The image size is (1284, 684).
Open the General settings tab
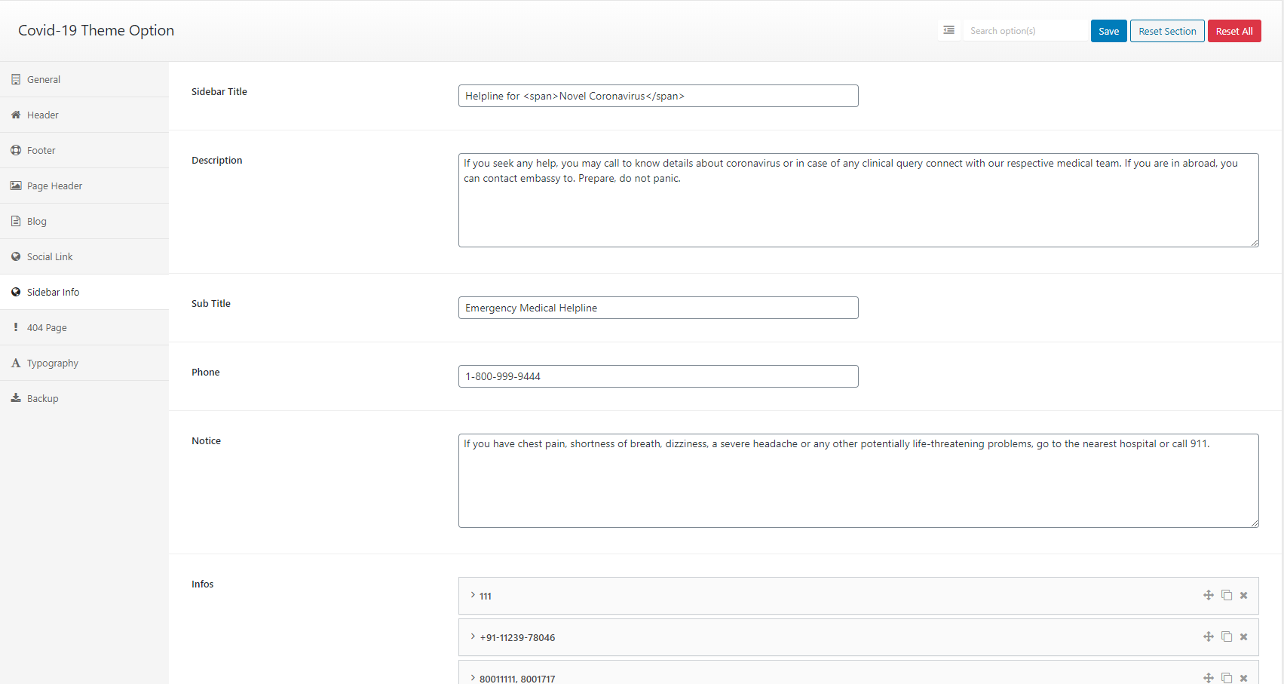click(44, 79)
